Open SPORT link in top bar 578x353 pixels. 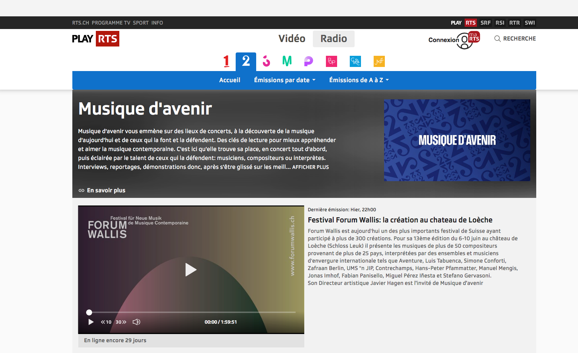point(141,23)
